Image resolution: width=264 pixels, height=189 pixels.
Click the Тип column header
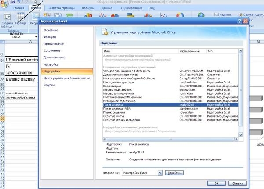[x=222, y=51]
